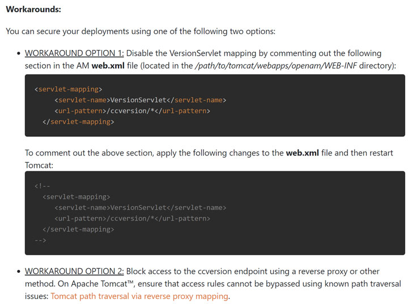The width and height of the screenshot is (412, 304).
Task: Click commented url-pattern ccversion line
Action: point(133,218)
